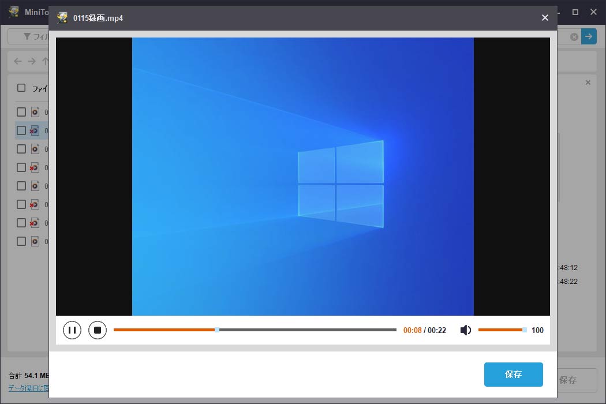Viewport: 606px width, 404px height.
Task: Toggle the header select-all checkbox
Action: (21, 88)
